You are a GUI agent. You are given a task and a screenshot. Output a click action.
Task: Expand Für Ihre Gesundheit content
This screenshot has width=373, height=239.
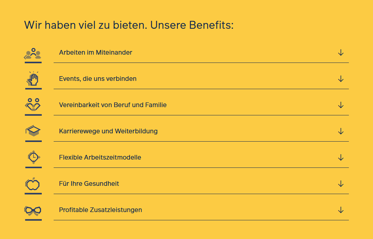click(340, 183)
